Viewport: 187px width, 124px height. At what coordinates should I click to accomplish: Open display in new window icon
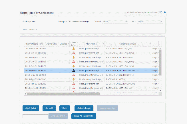point(160,12)
